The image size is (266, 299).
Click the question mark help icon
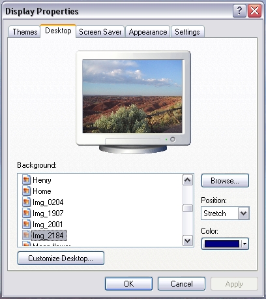point(239,10)
